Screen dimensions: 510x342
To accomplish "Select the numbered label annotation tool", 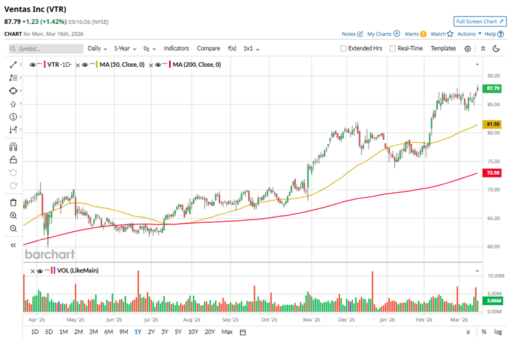I will point(13,116).
